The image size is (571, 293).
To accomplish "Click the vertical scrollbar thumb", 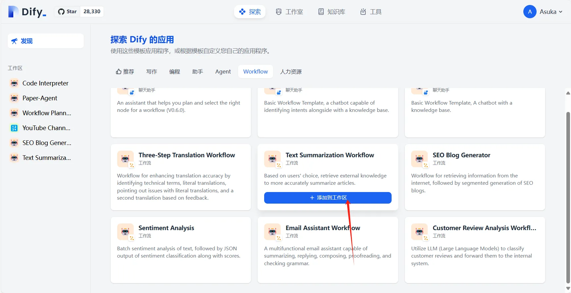I will (x=568, y=198).
